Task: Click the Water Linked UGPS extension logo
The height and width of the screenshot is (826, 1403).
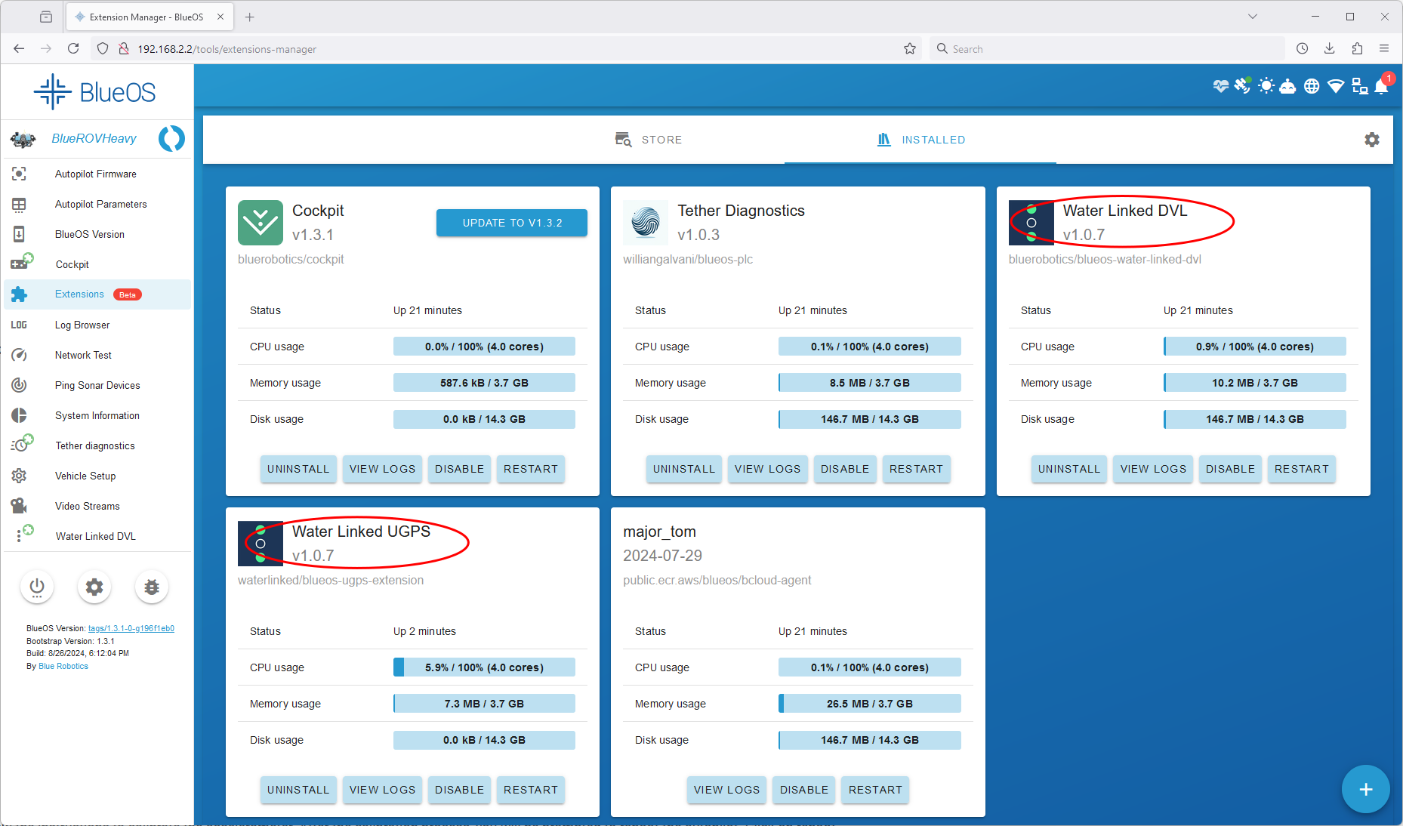Action: (261, 544)
